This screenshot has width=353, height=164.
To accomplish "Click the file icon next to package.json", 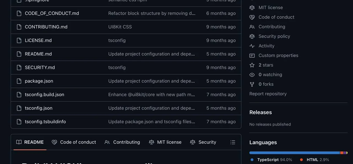I will (19, 81).
